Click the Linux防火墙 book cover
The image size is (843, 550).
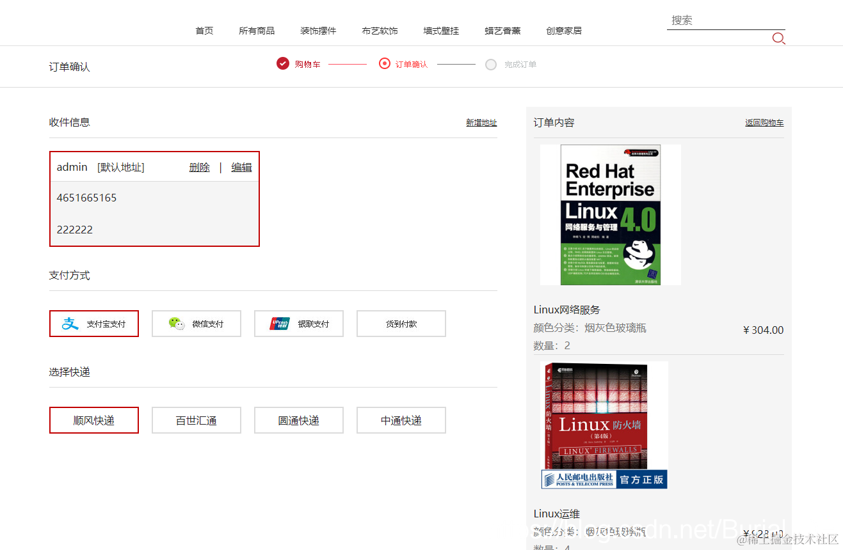(x=604, y=425)
